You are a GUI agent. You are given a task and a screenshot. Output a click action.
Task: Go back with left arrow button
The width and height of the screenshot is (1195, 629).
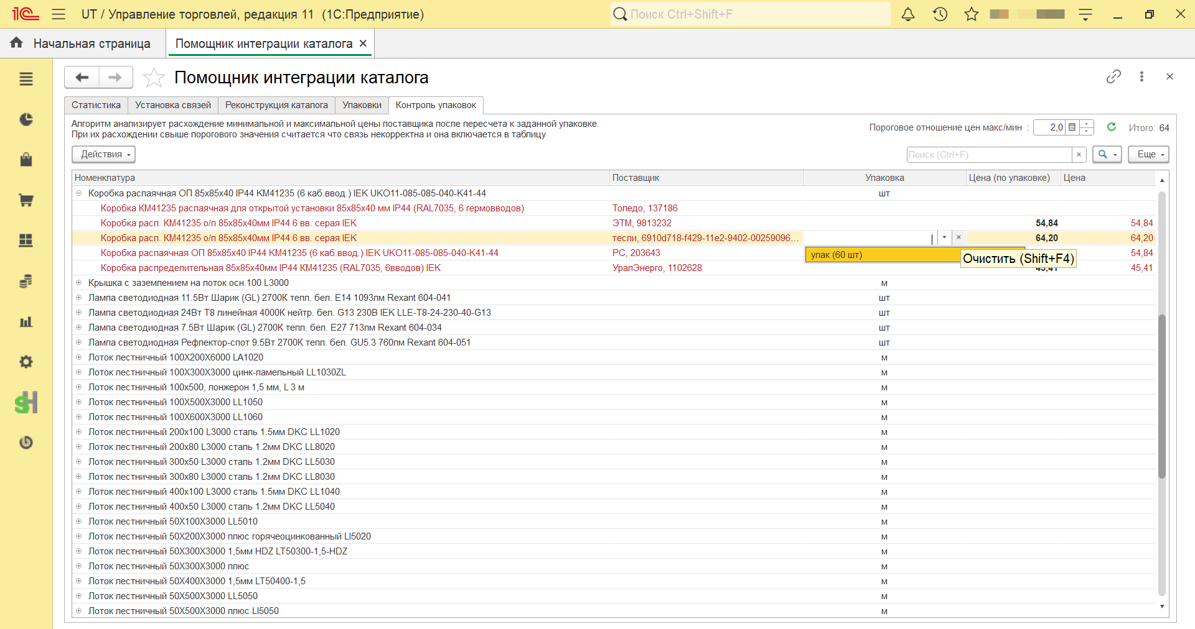click(x=82, y=78)
